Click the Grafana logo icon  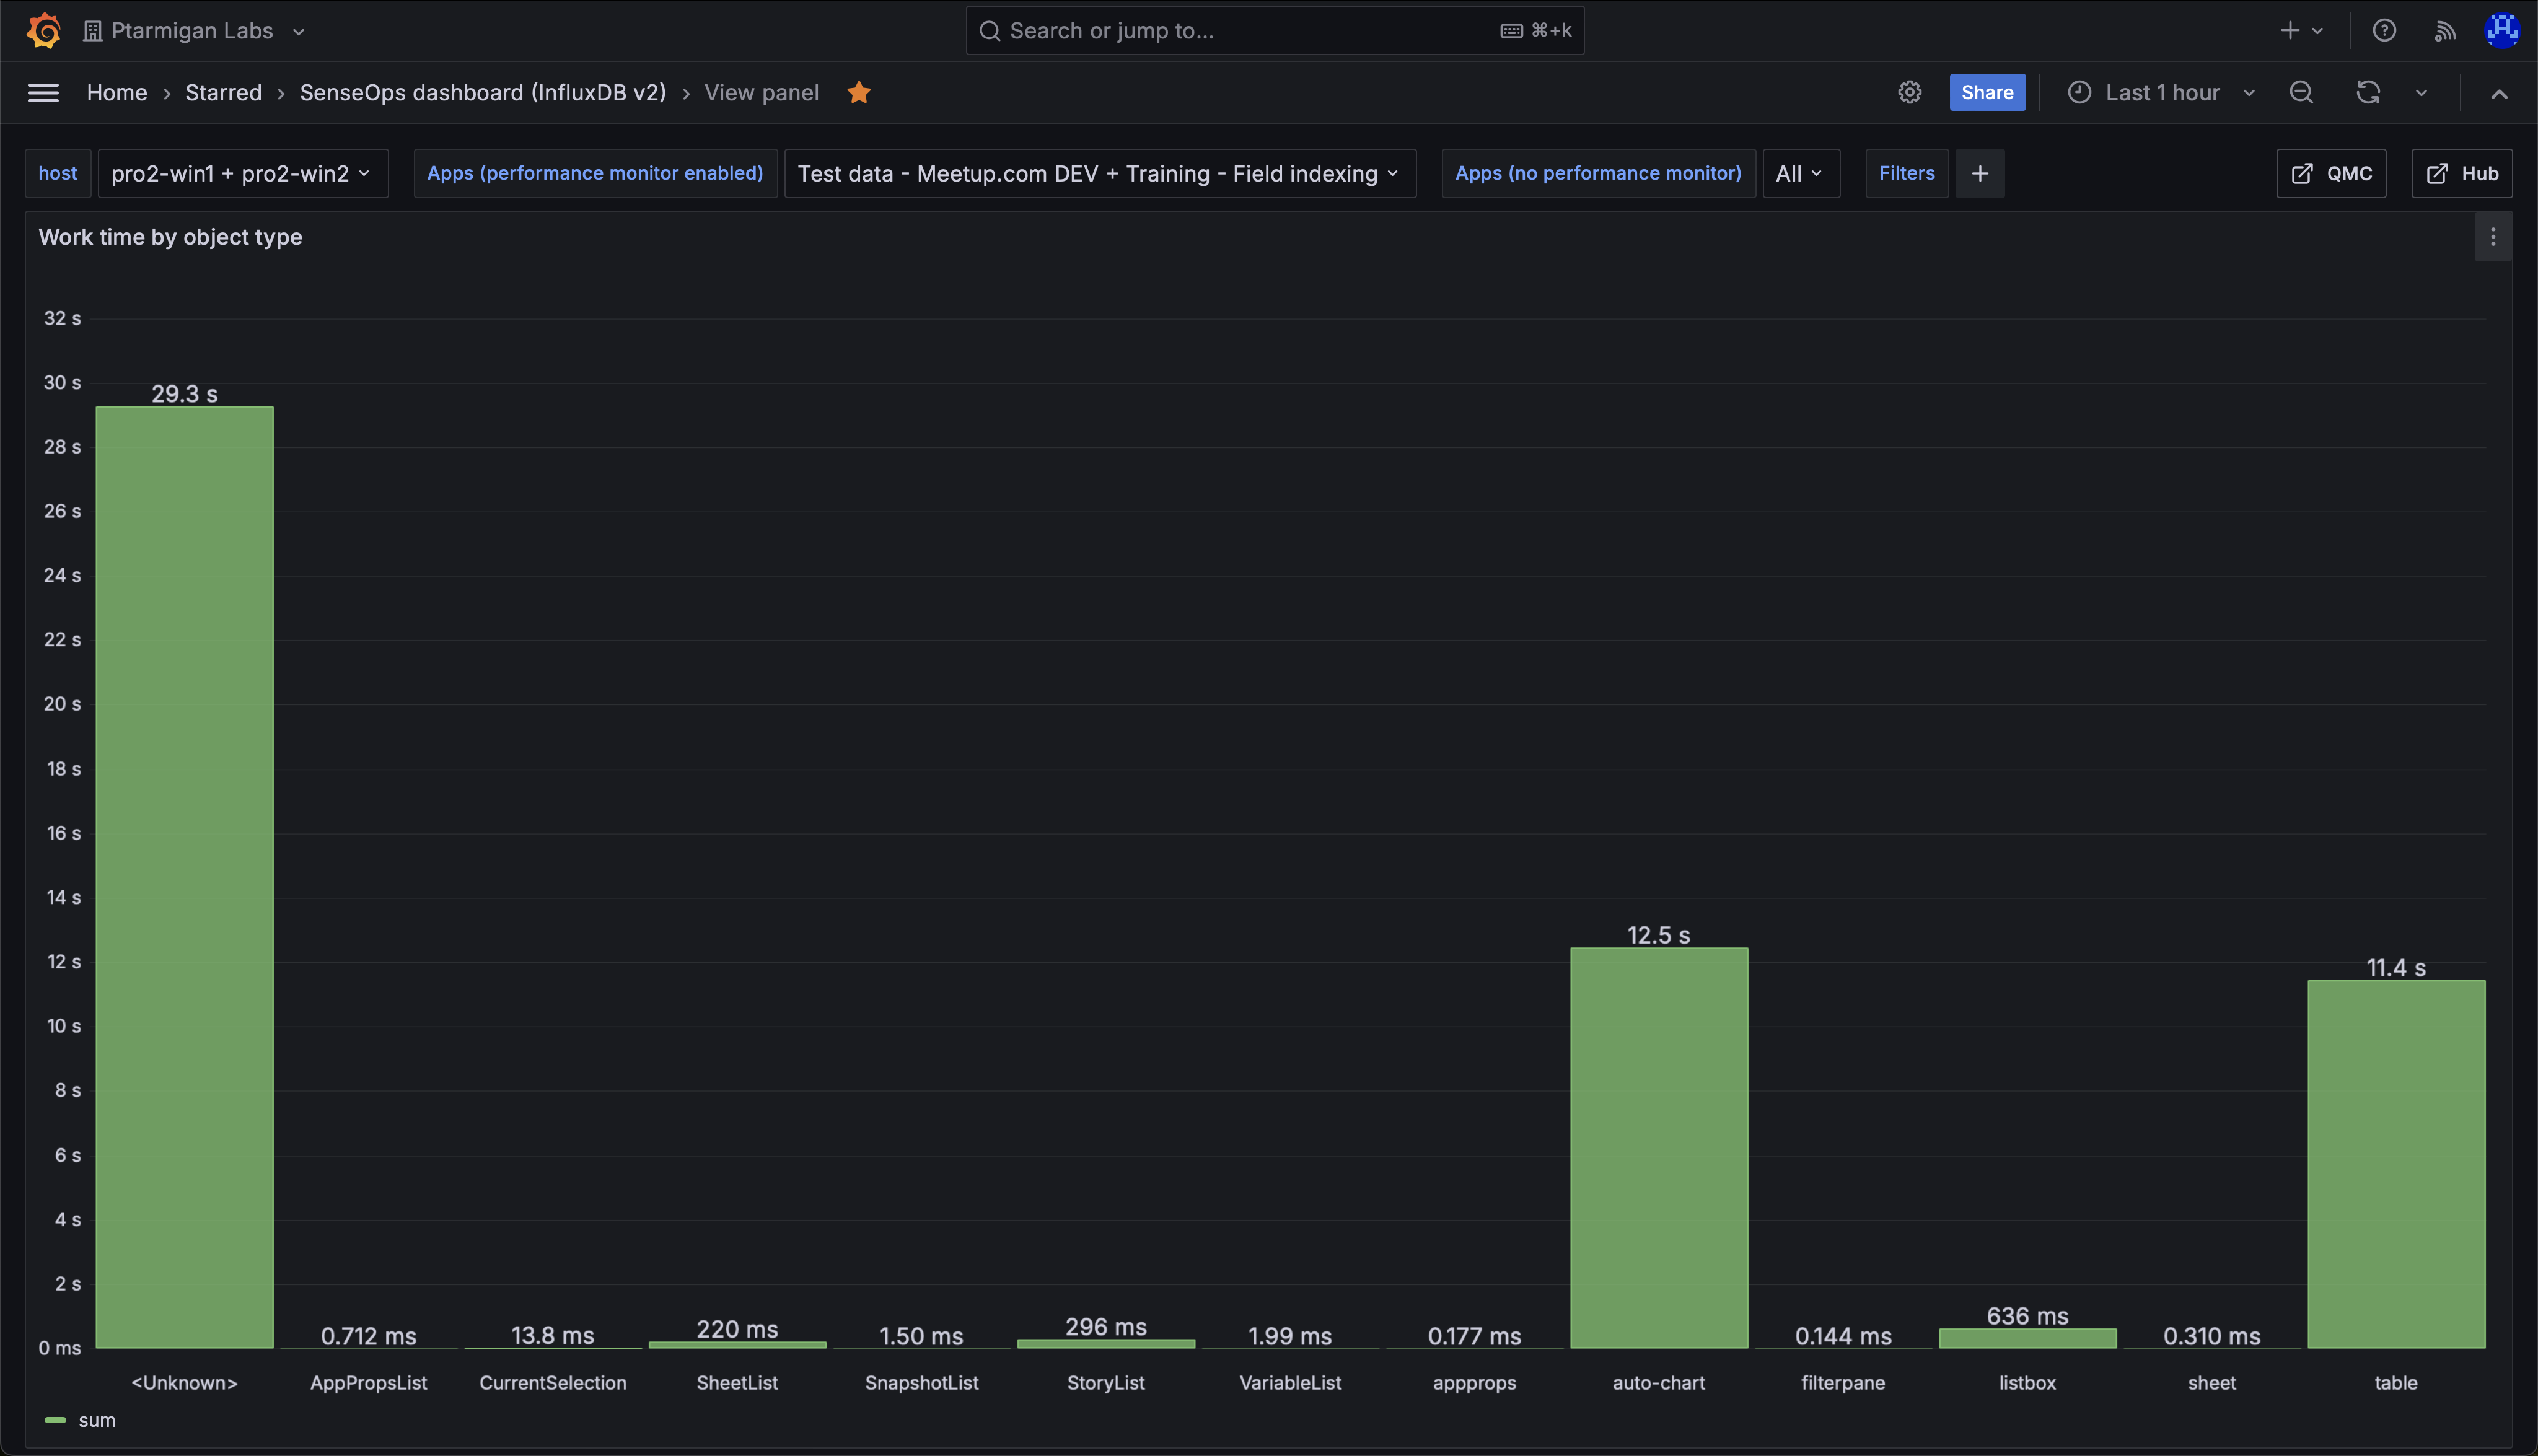pos(43,30)
